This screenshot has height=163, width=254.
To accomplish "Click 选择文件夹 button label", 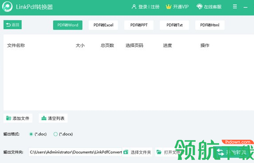I will point(141,152).
